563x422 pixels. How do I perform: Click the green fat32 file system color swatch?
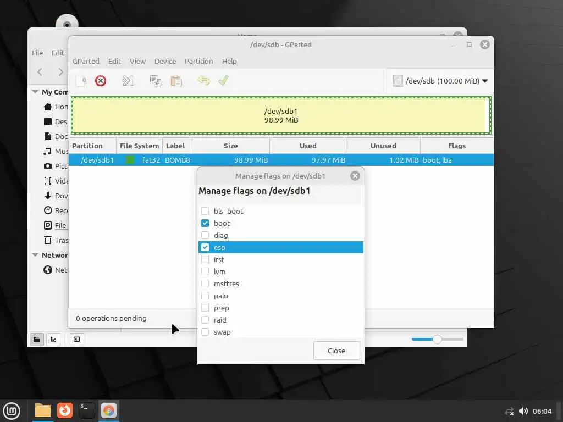pos(130,160)
